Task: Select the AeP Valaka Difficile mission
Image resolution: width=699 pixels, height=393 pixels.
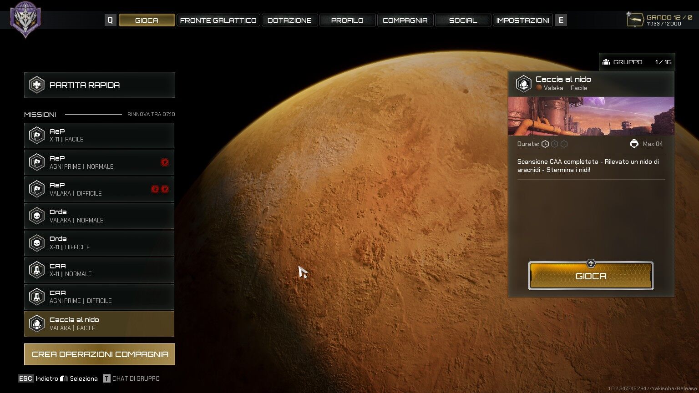Action: pos(99,189)
